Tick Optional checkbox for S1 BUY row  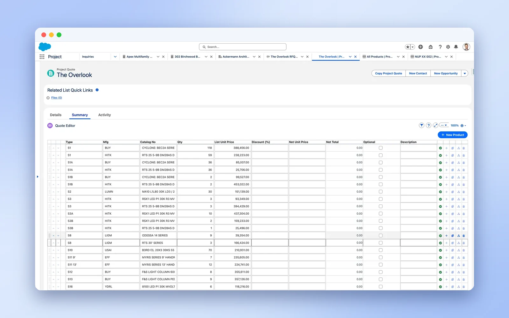tap(380, 148)
